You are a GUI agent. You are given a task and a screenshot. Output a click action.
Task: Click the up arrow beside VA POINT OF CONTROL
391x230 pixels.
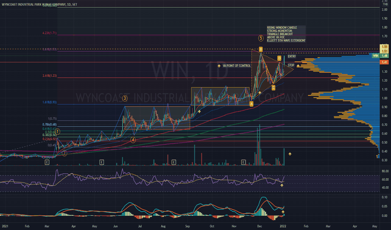pyautogui.click(x=219, y=66)
